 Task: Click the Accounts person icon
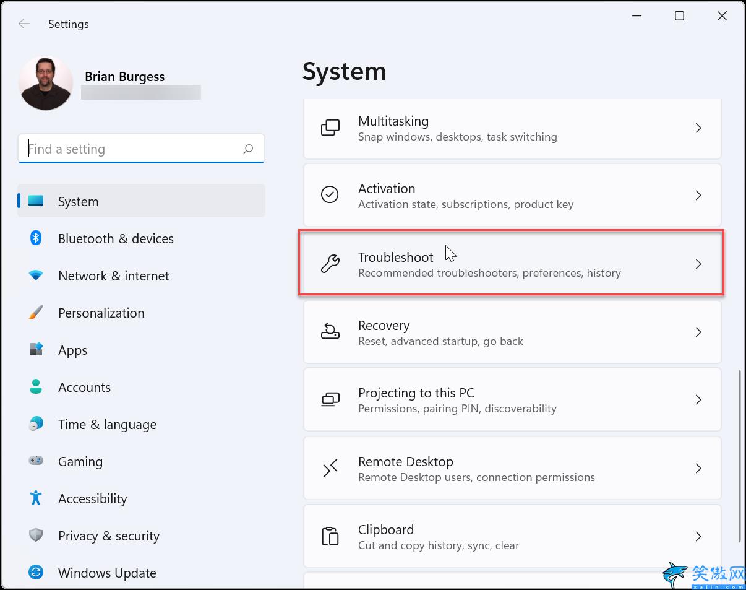[36, 387]
